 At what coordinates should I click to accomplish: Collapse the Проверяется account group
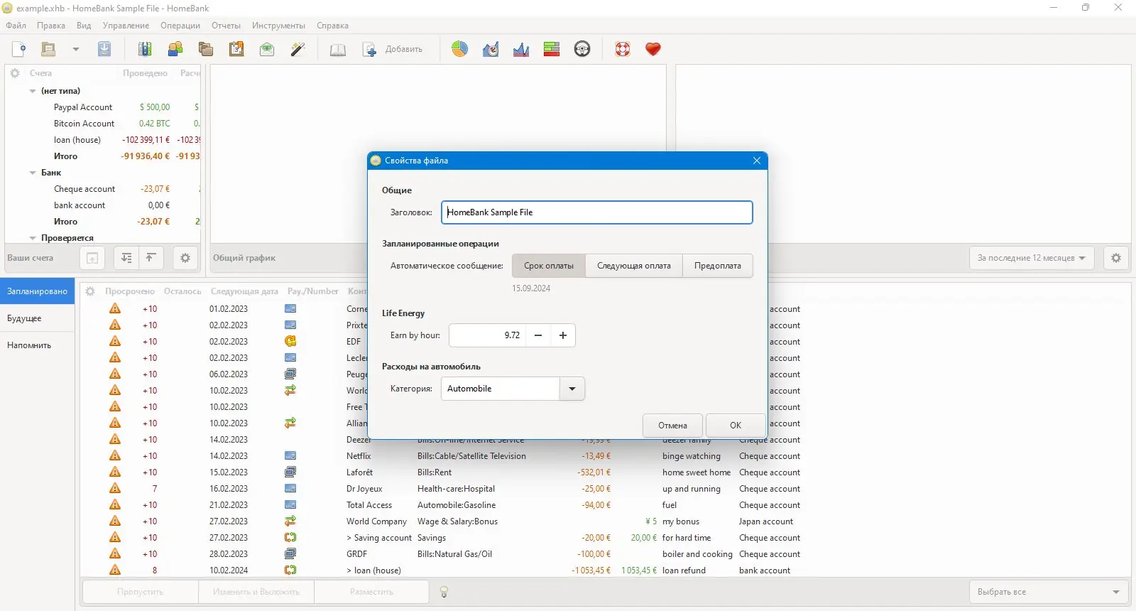(33, 238)
